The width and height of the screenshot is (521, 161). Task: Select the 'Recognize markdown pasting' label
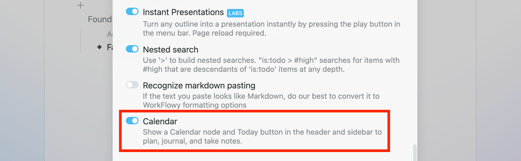(199, 86)
